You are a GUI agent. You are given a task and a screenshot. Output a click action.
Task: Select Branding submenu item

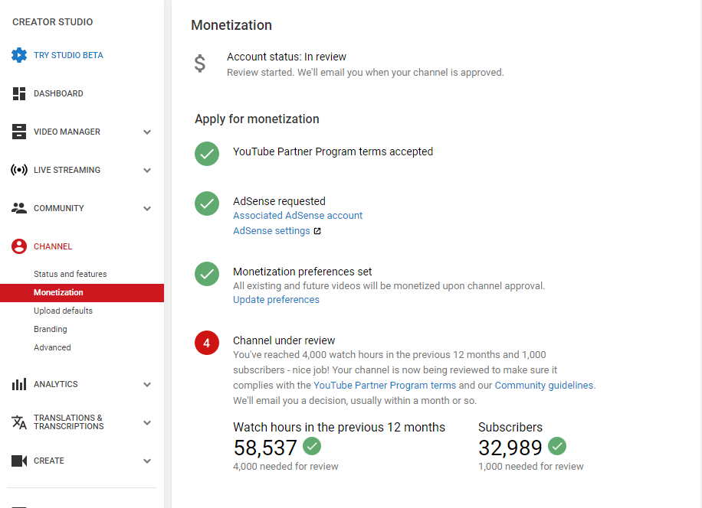click(51, 329)
